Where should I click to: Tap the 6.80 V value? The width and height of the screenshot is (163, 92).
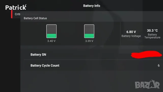pos(131,32)
